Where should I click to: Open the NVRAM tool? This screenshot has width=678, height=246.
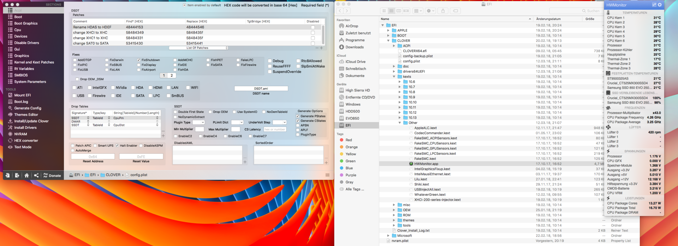pyautogui.click(x=20, y=134)
